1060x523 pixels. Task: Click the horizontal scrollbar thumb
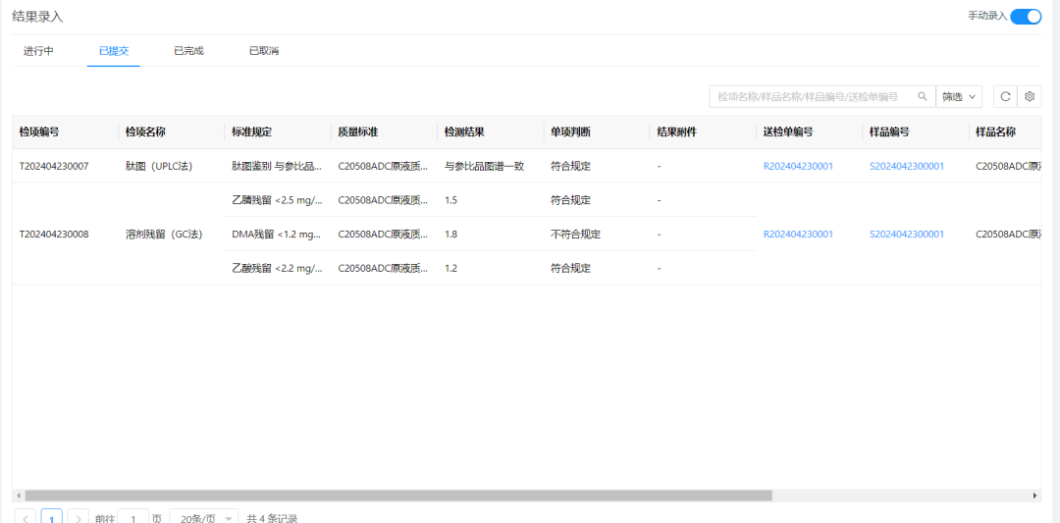pyautogui.click(x=398, y=496)
